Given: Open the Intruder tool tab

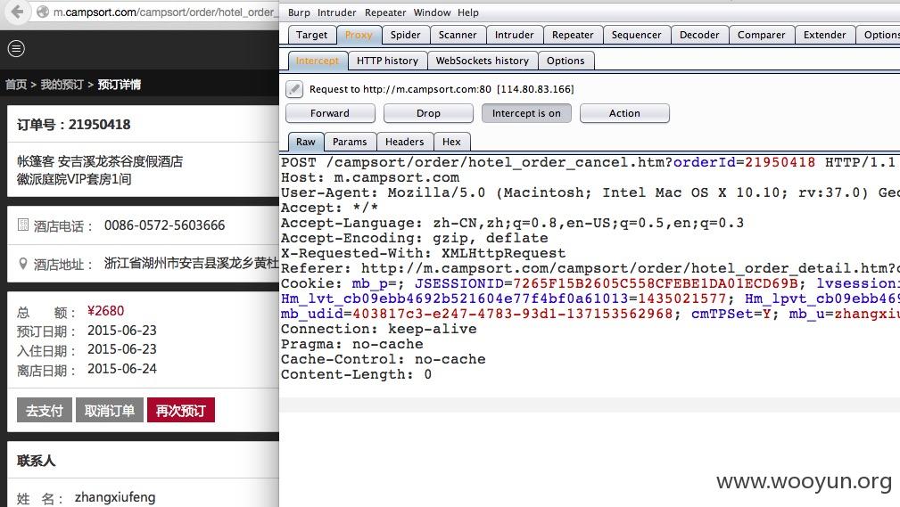Looking at the screenshot, I should tap(515, 35).
